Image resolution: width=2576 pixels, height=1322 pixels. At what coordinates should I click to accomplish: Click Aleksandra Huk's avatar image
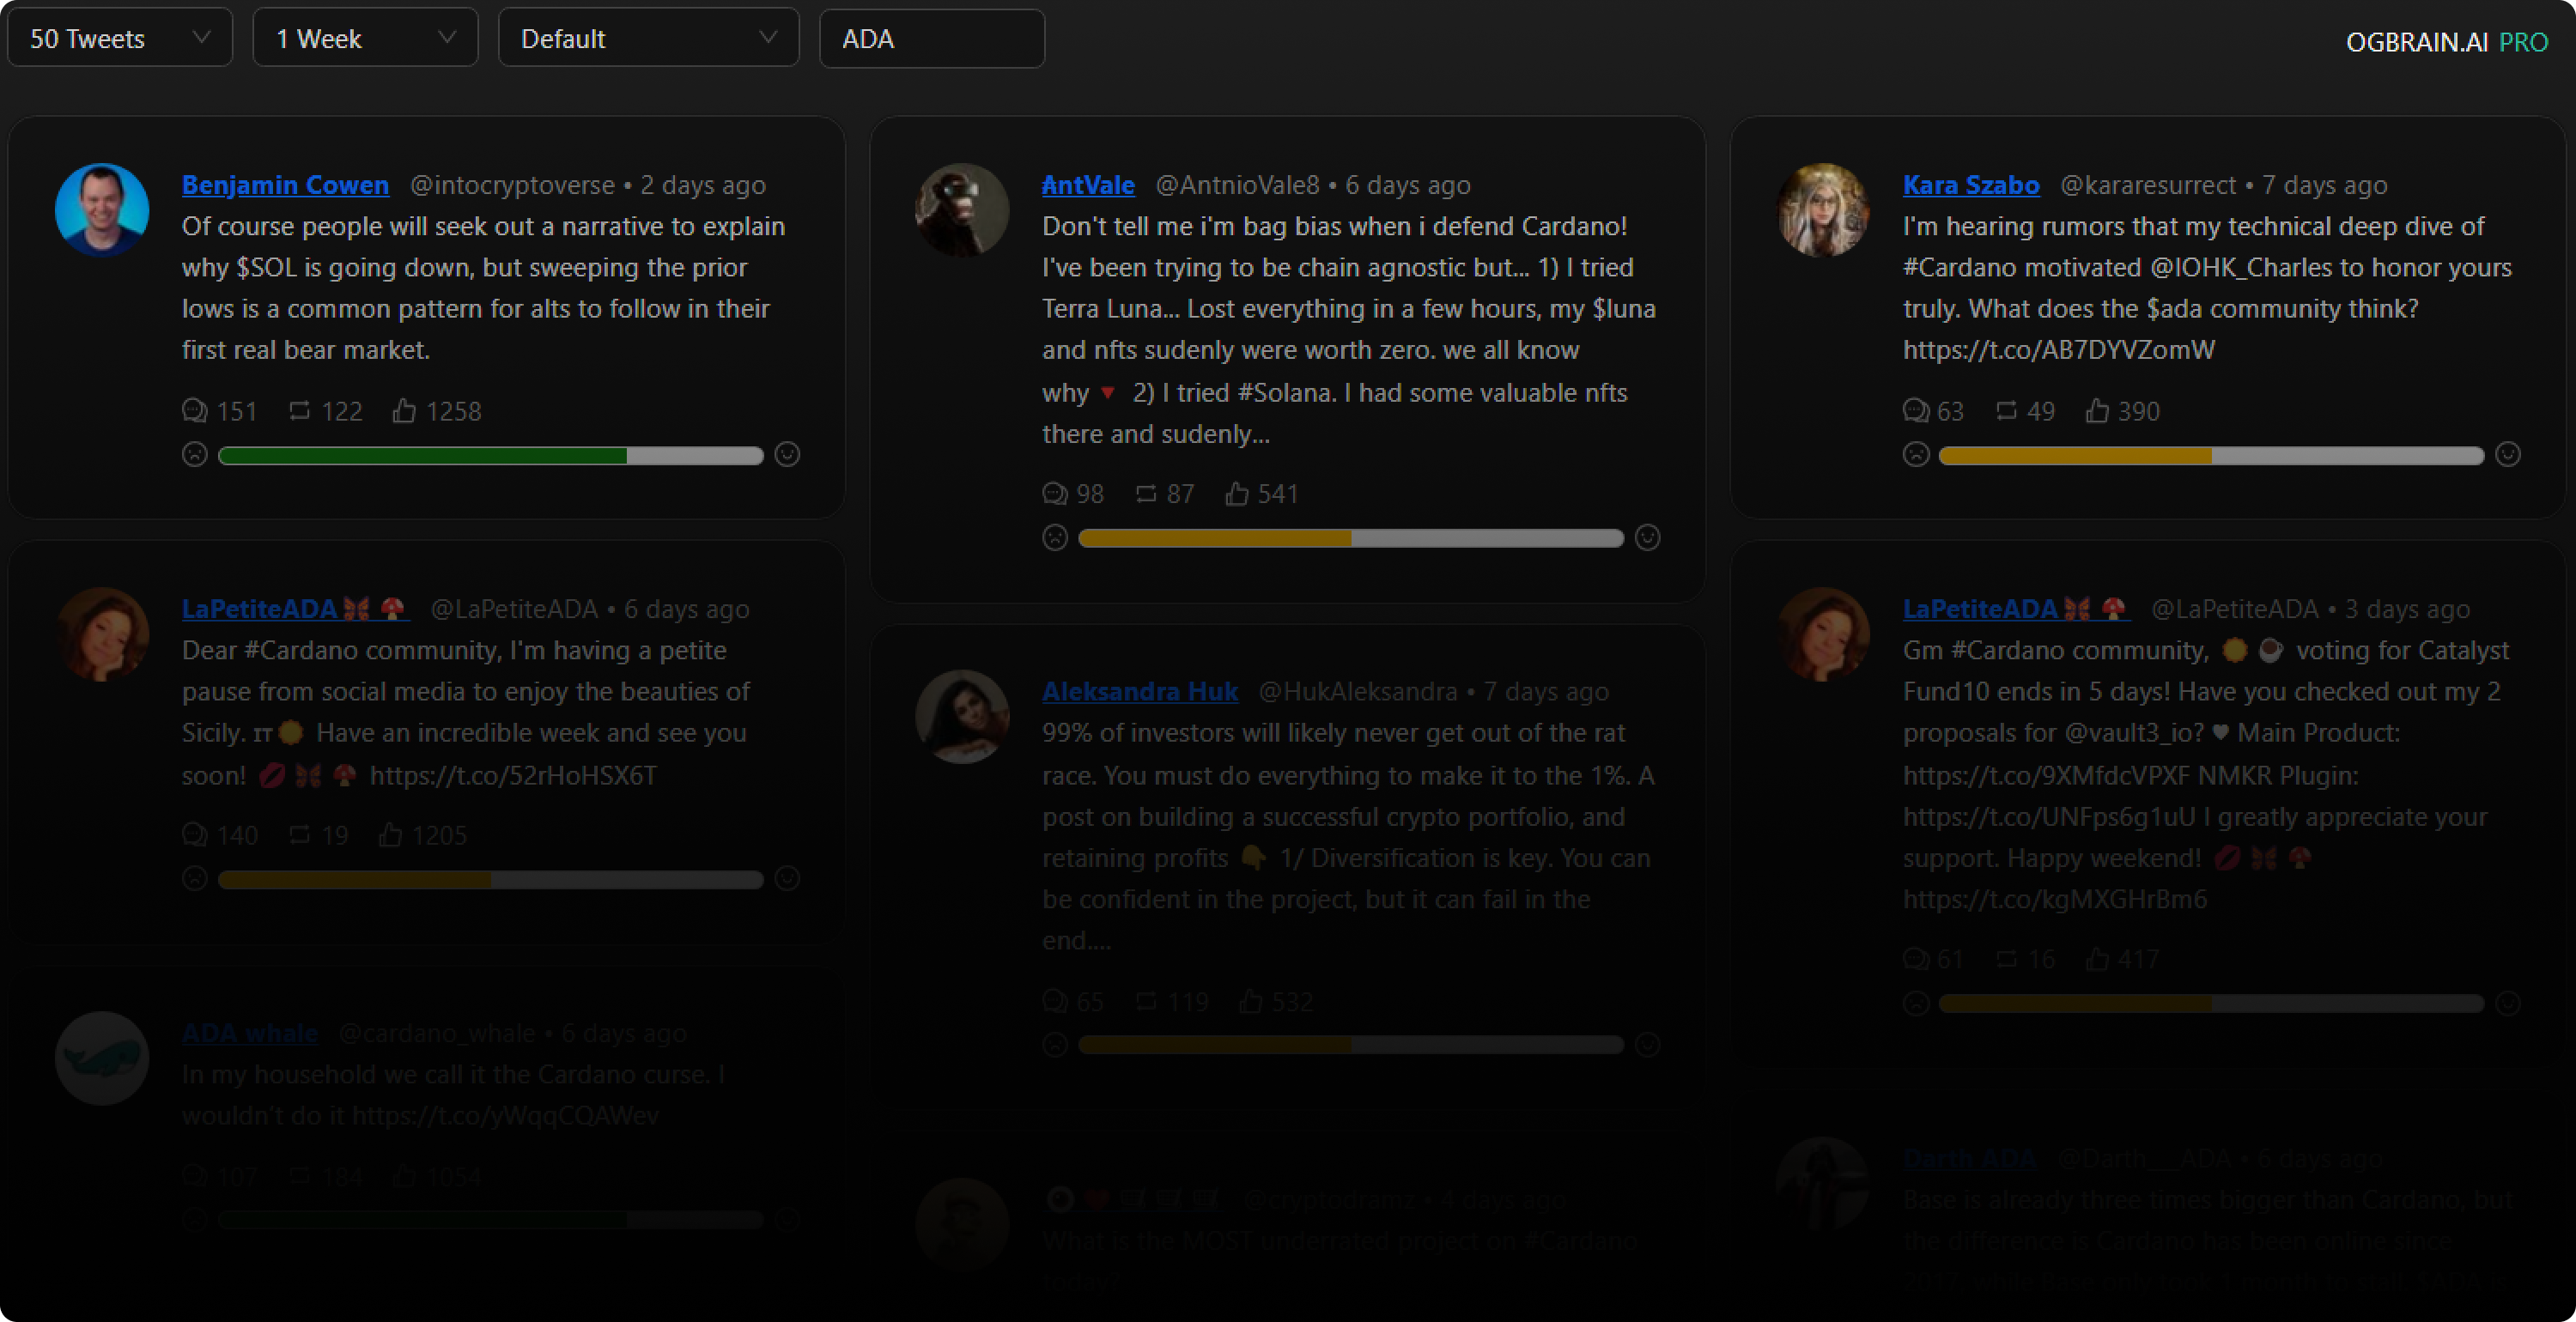[962, 716]
